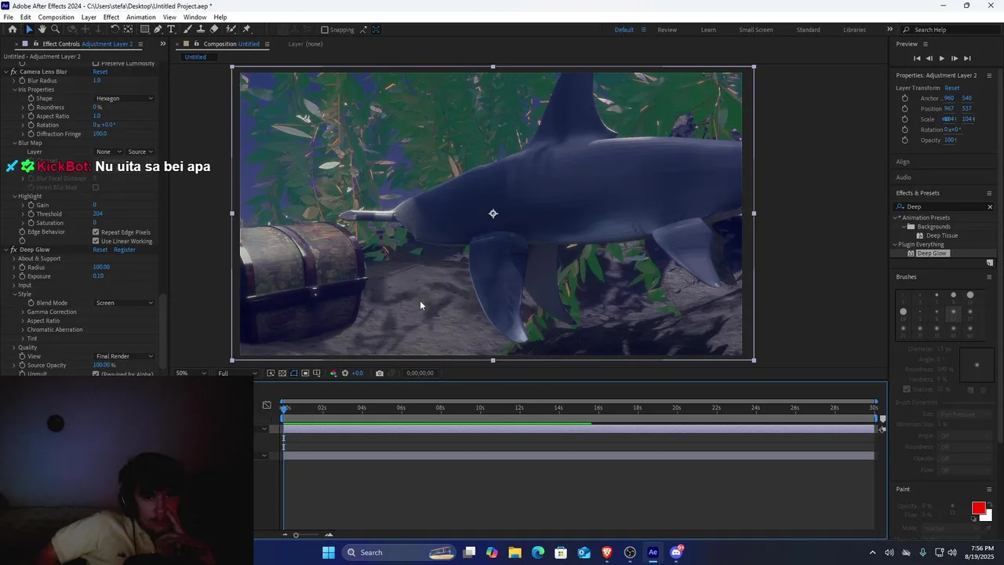Select the Home icon in toolbar
The image size is (1004, 565).
(13, 30)
